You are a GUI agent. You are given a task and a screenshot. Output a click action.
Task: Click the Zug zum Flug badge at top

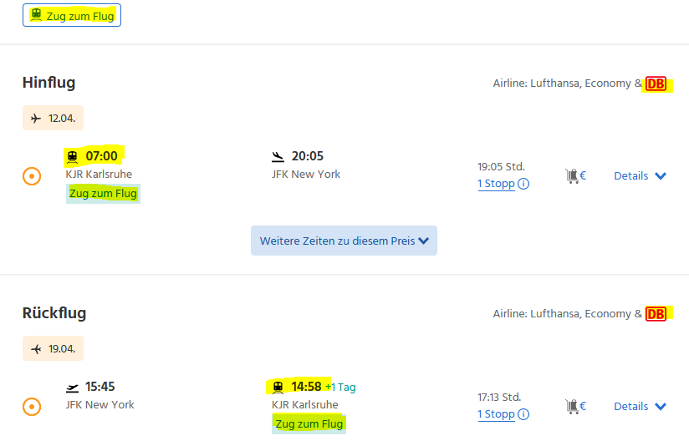72,15
